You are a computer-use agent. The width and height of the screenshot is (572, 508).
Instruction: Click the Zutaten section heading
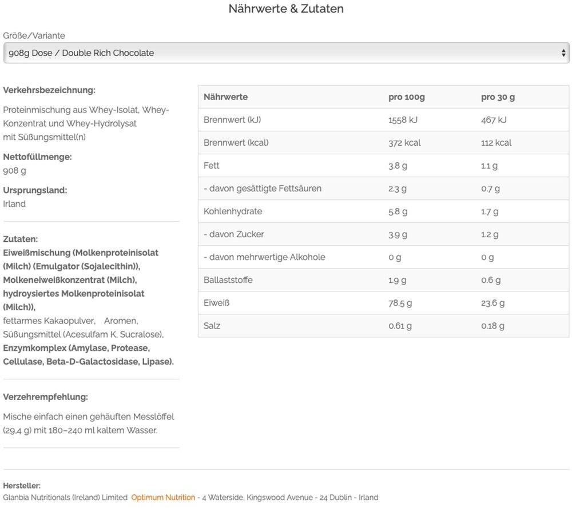(21, 239)
